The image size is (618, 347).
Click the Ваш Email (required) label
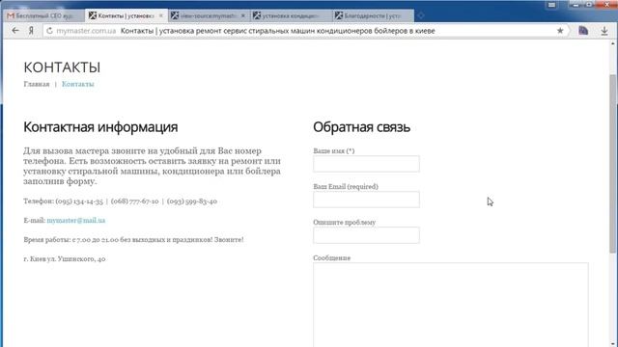(346, 186)
